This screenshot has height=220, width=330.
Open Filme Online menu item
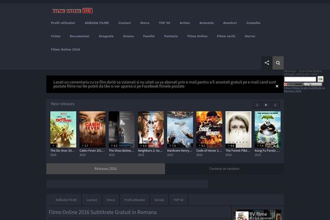pyautogui.click(x=197, y=36)
